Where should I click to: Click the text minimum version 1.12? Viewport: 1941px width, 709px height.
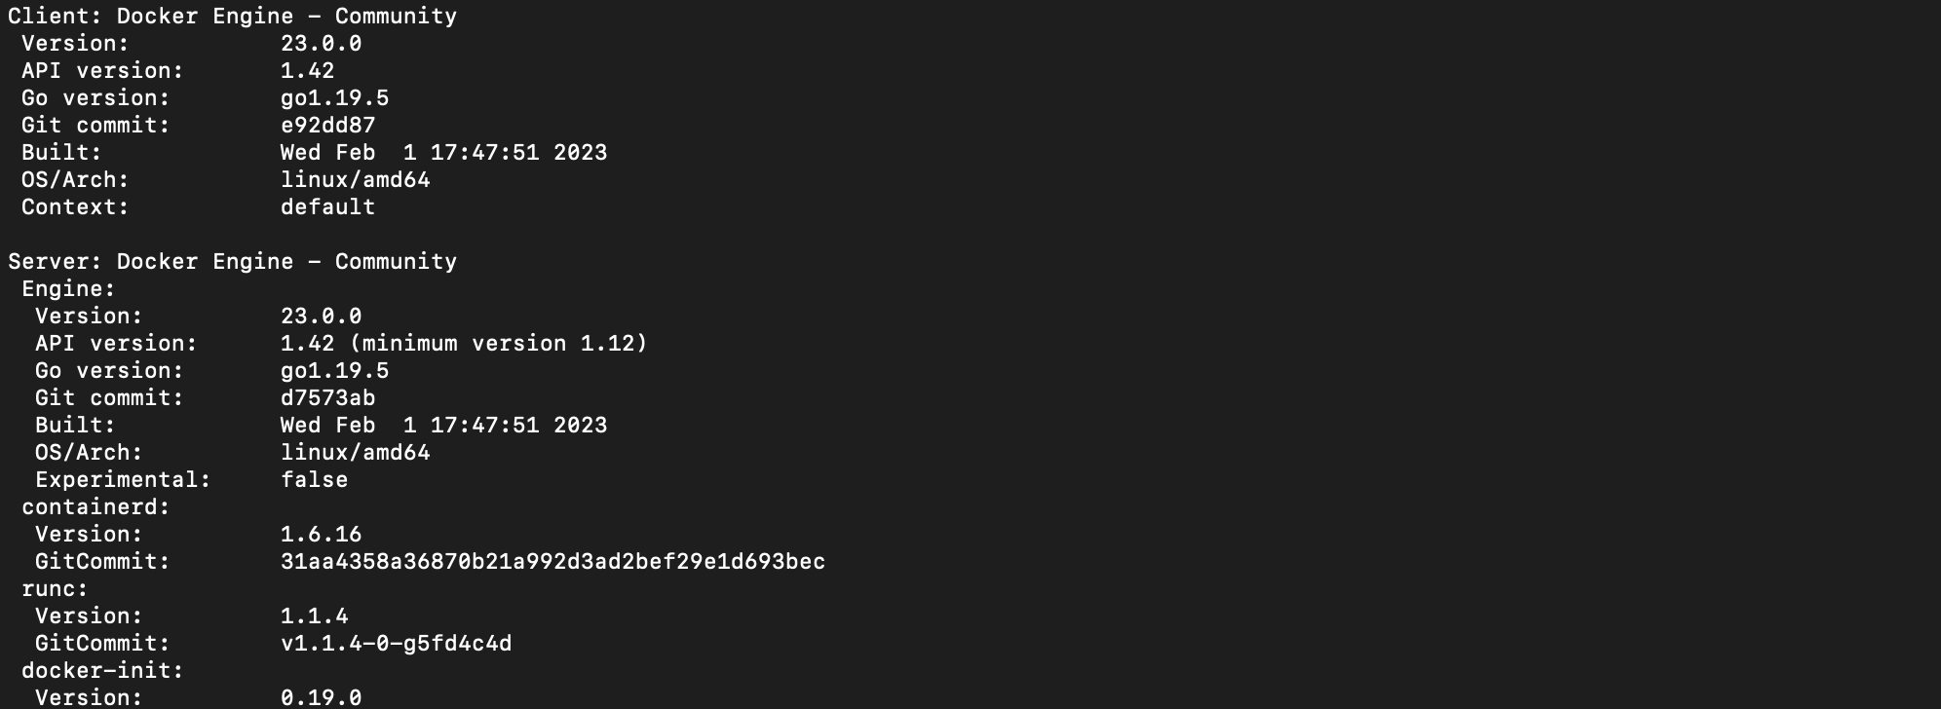click(x=497, y=344)
